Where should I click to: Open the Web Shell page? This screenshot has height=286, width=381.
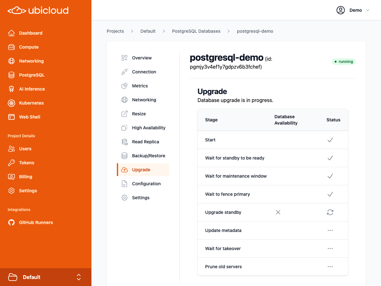pyautogui.click(x=46, y=117)
